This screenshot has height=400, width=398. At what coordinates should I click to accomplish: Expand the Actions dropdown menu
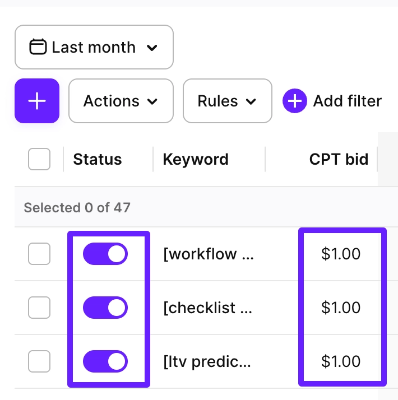click(121, 101)
